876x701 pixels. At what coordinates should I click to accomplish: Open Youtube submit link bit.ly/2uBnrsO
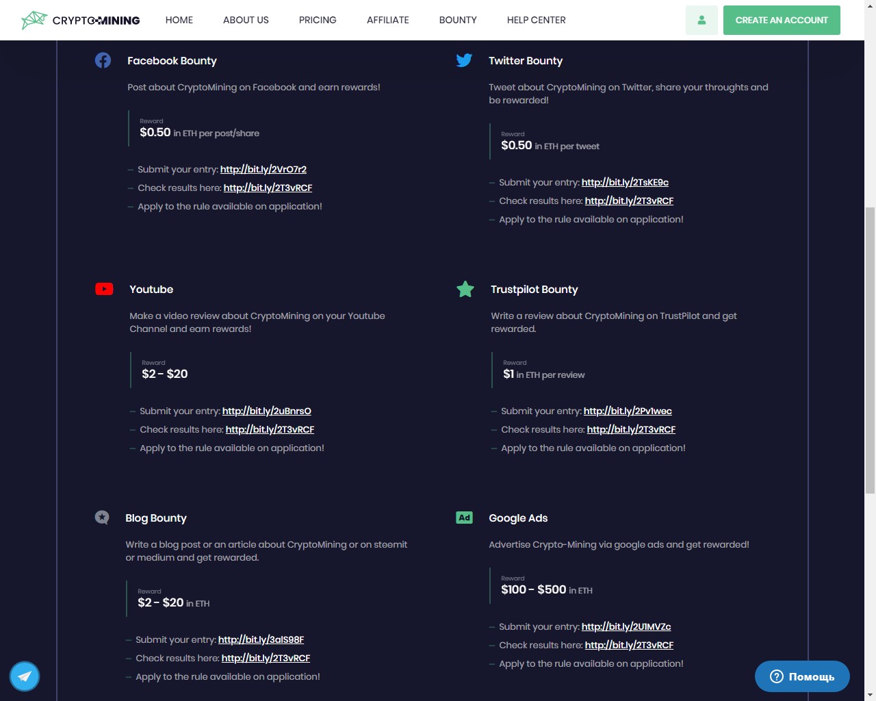tap(267, 411)
